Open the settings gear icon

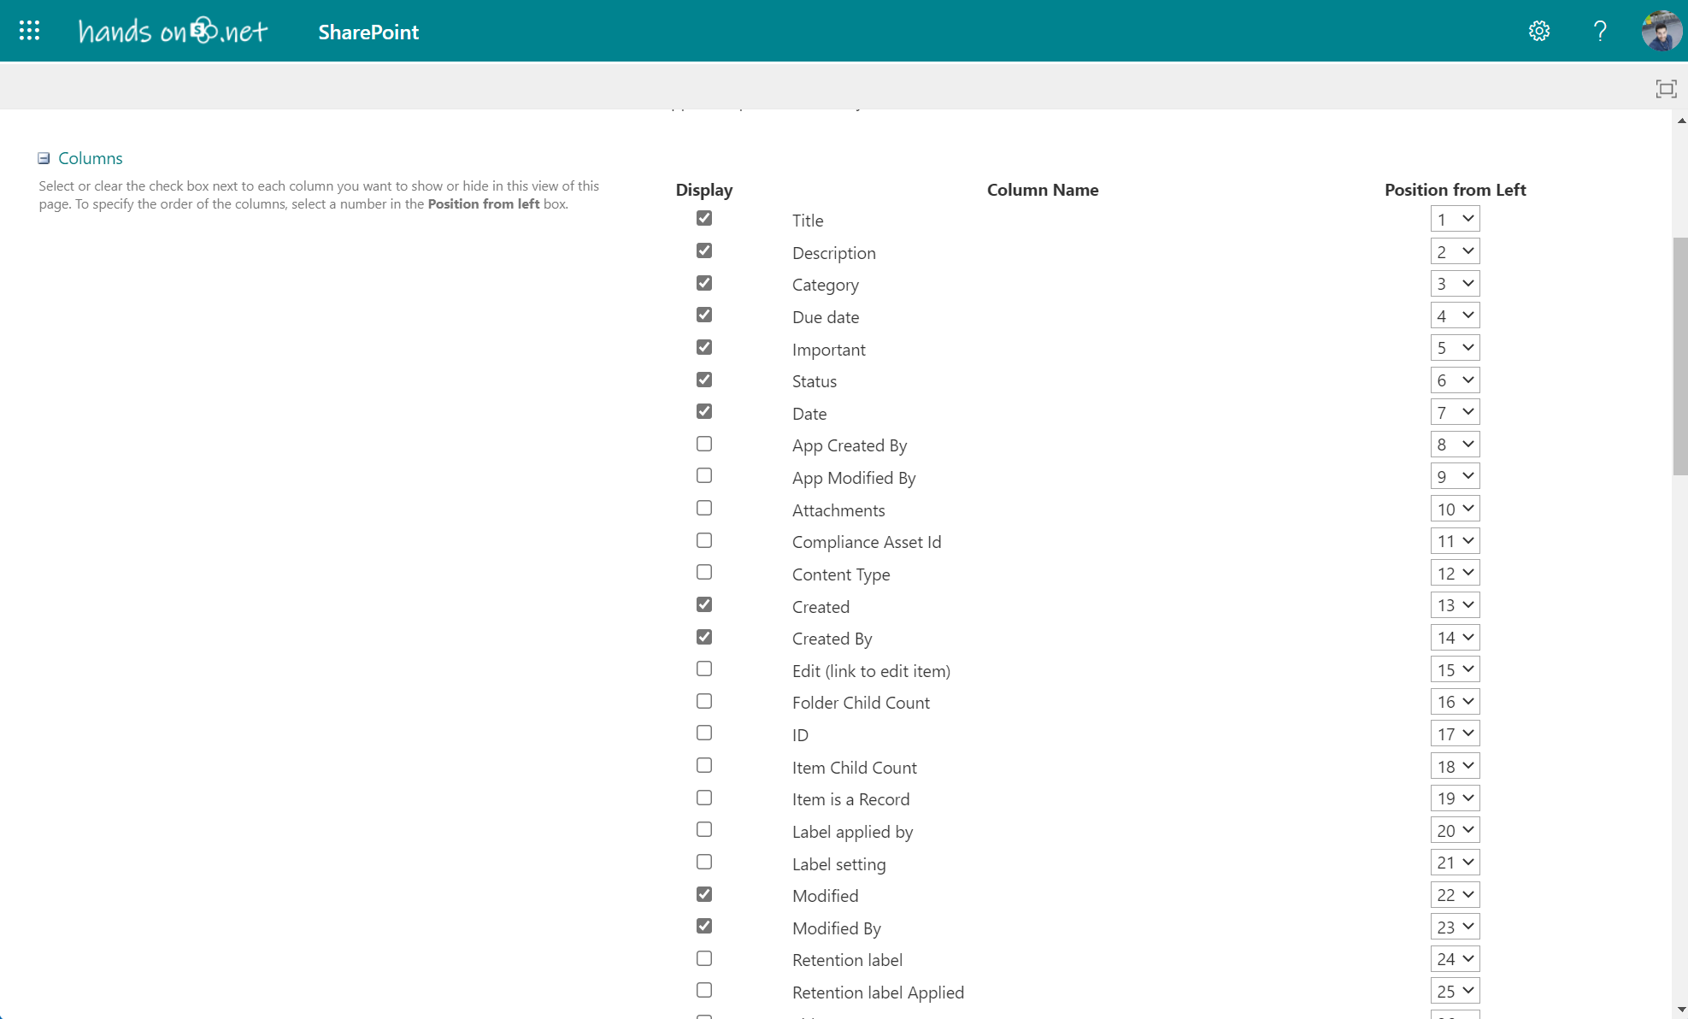[1538, 32]
